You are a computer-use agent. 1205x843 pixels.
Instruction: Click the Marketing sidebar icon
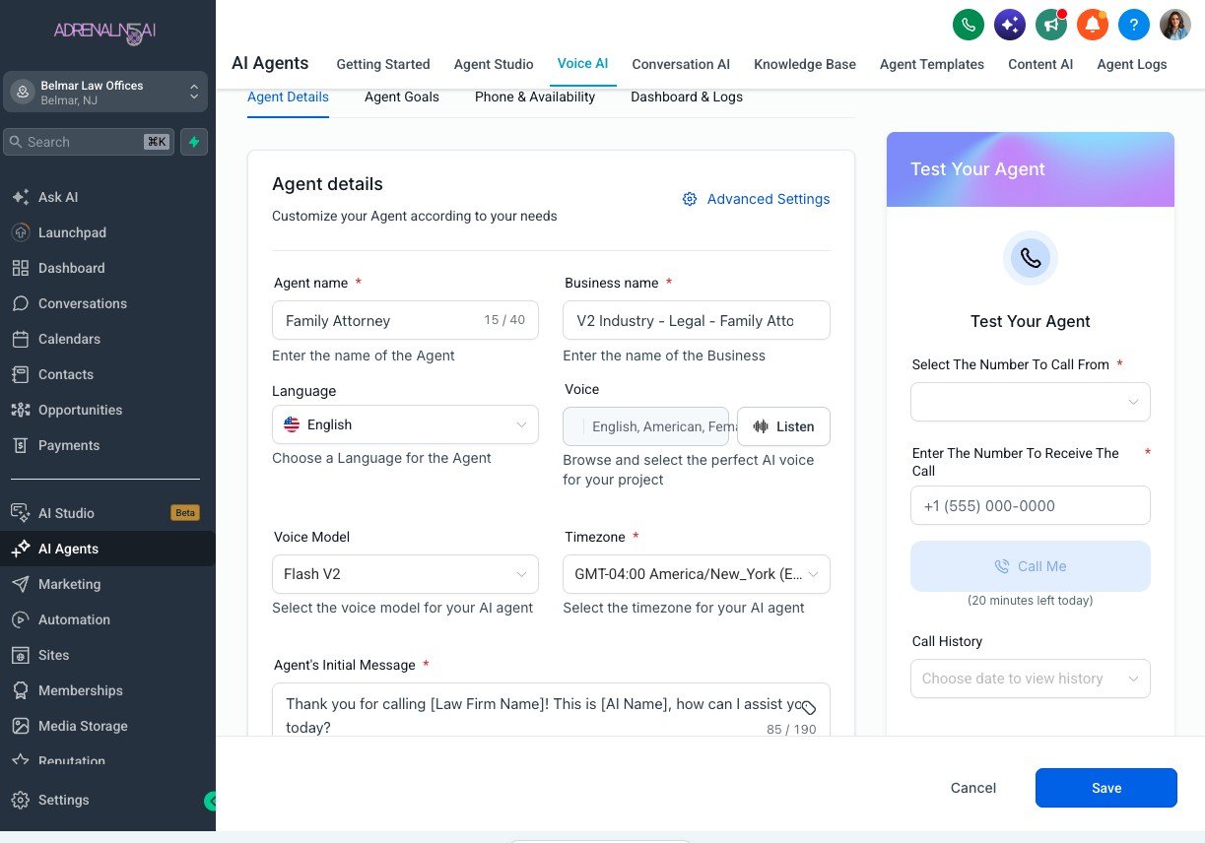(x=20, y=584)
